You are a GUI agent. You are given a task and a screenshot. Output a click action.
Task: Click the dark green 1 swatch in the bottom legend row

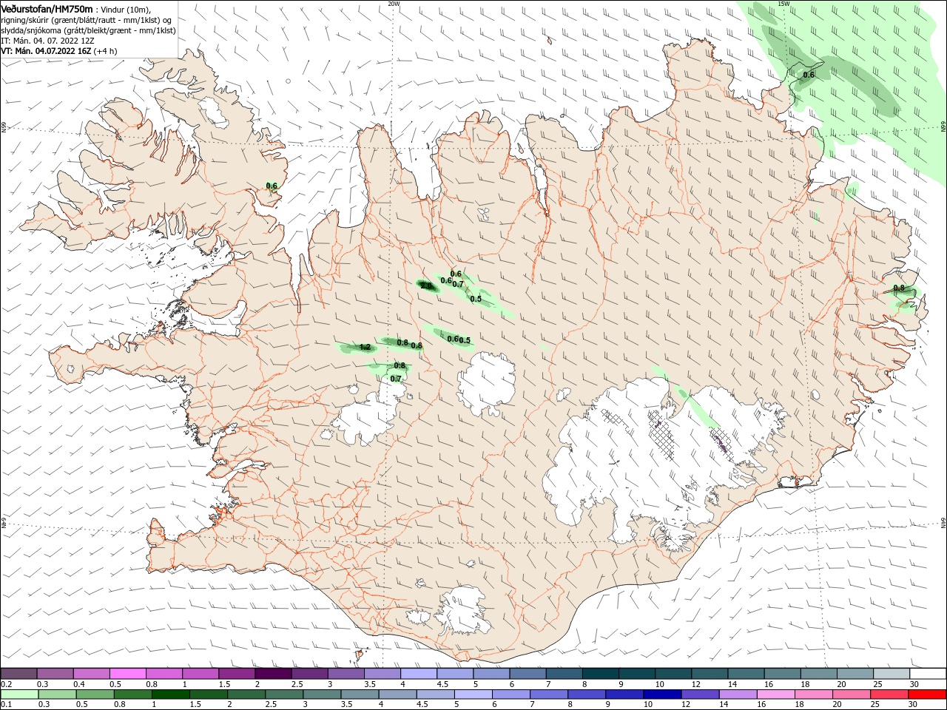[x=170, y=695]
